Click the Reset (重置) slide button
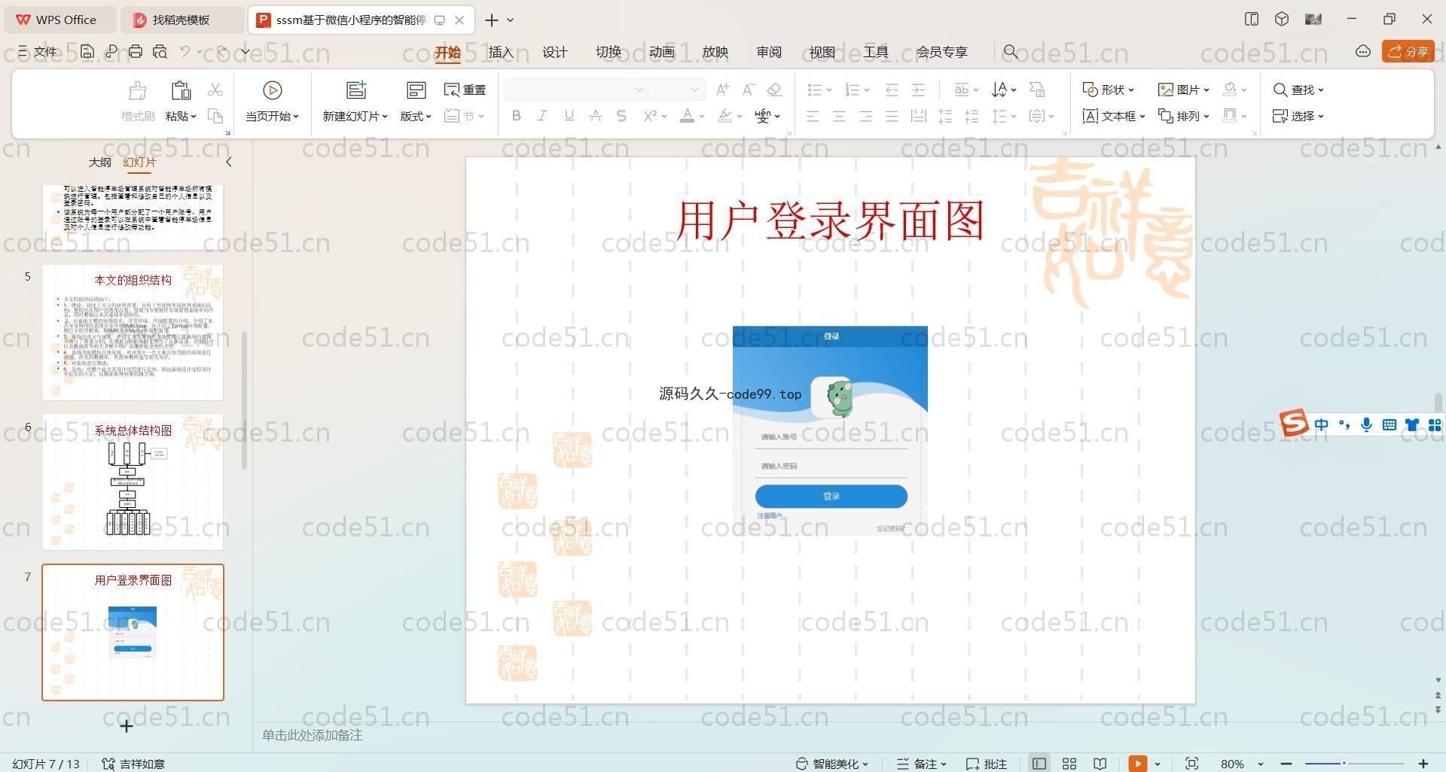The height and width of the screenshot is (772, 1446). [x=465, y=90]
